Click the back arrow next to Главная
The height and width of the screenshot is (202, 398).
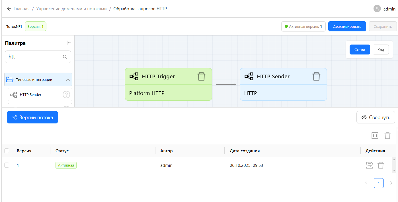tap(9, 9)
